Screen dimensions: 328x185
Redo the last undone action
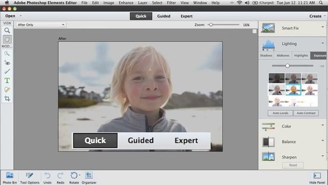point(60,178)
